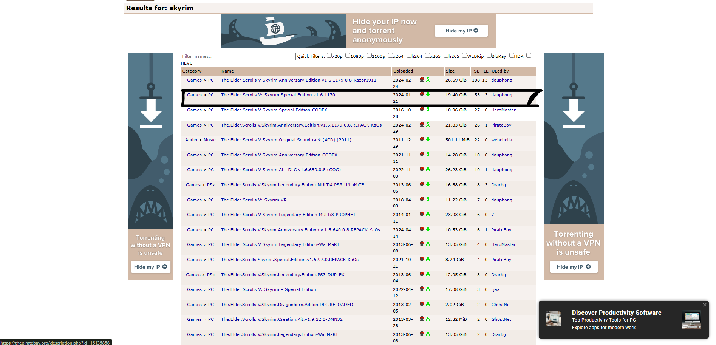Image resolution: width=716 pixels, height=345 pixels.
Task: Click magnet icon for Anniversary v1.6.1179 REPACK-KaOs
Action: tap(422, 125)
